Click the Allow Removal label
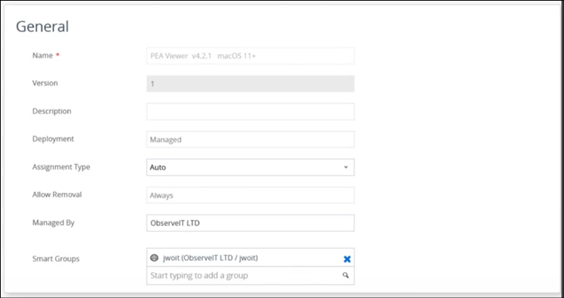 pos(57,194)
